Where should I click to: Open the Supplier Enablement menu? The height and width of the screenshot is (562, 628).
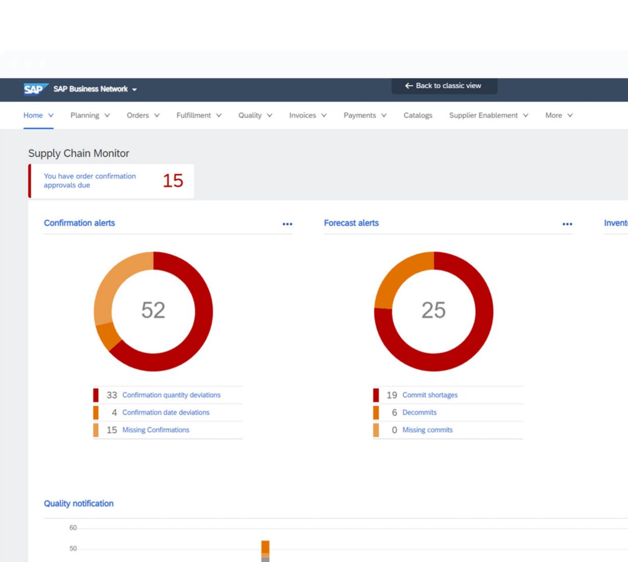(488, 115)
